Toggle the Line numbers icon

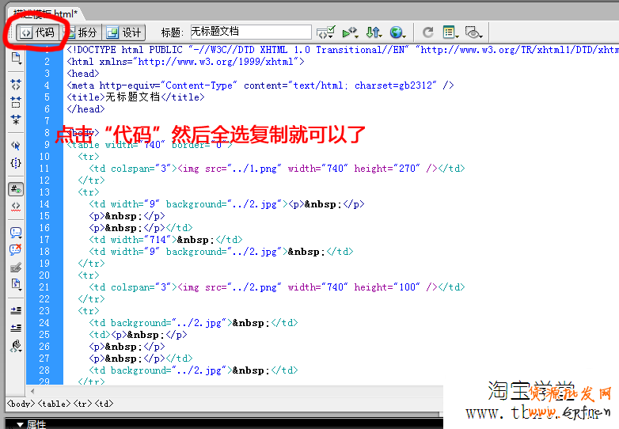point(16,189)
